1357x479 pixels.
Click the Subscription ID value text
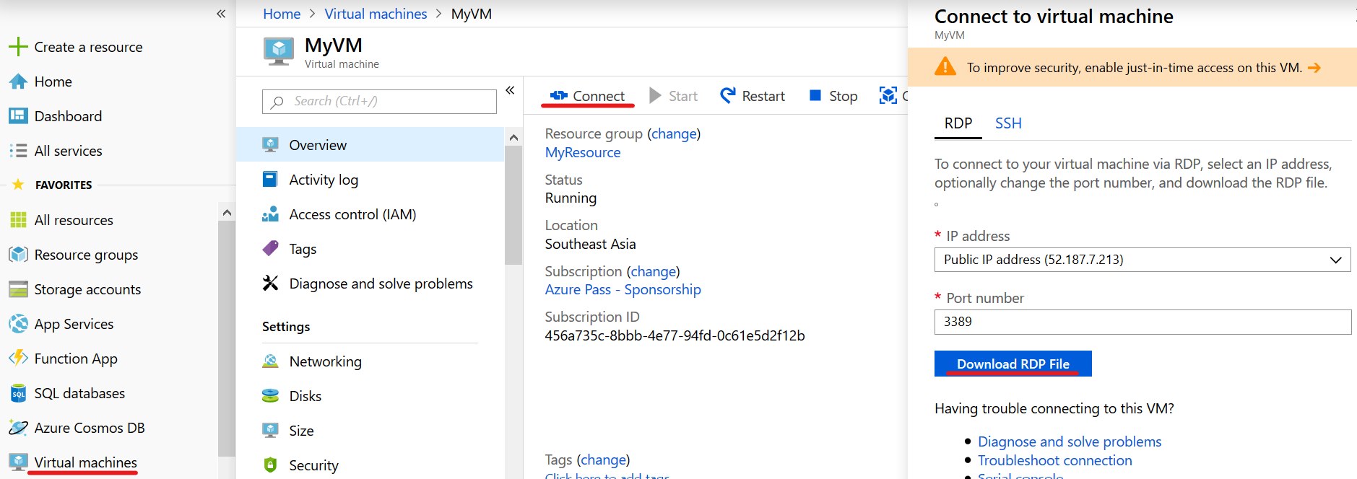tap(675, 335)
